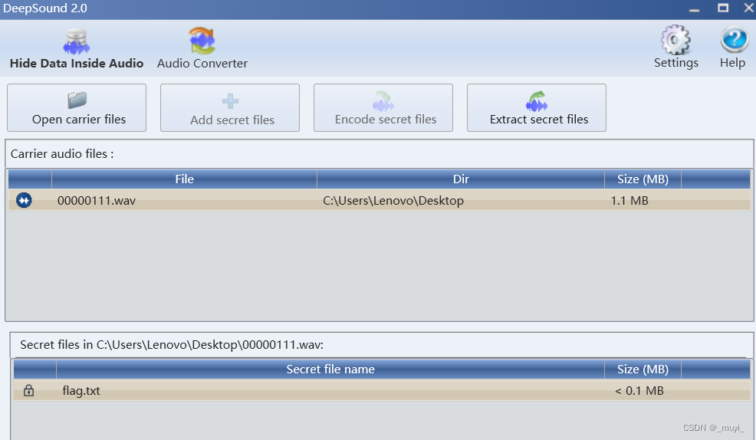Maximize the DeepSound window

(x=723, y=8)
